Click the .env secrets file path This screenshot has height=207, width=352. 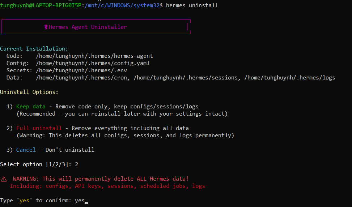point(81,70)
